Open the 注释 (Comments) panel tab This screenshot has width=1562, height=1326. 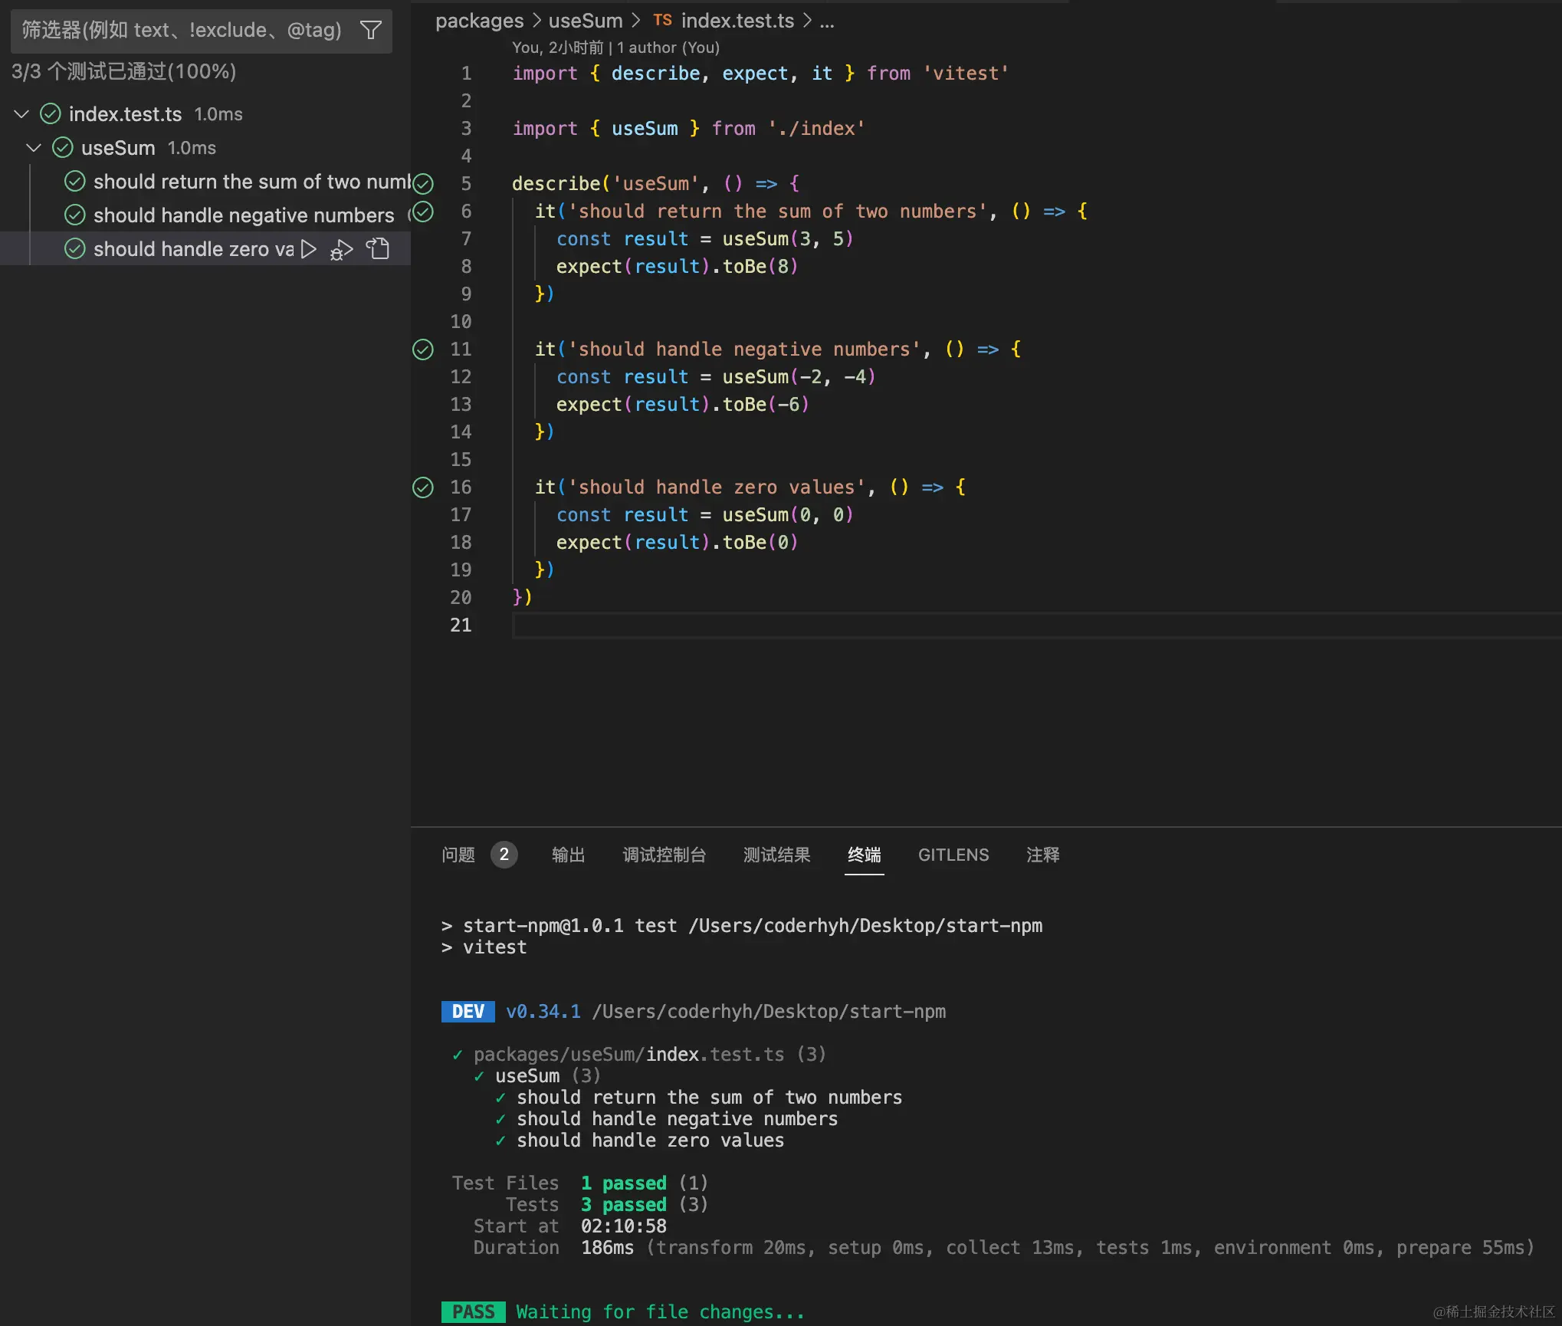1043,855
